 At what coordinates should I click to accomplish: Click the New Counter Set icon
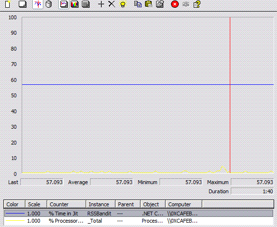coord(8,4)
